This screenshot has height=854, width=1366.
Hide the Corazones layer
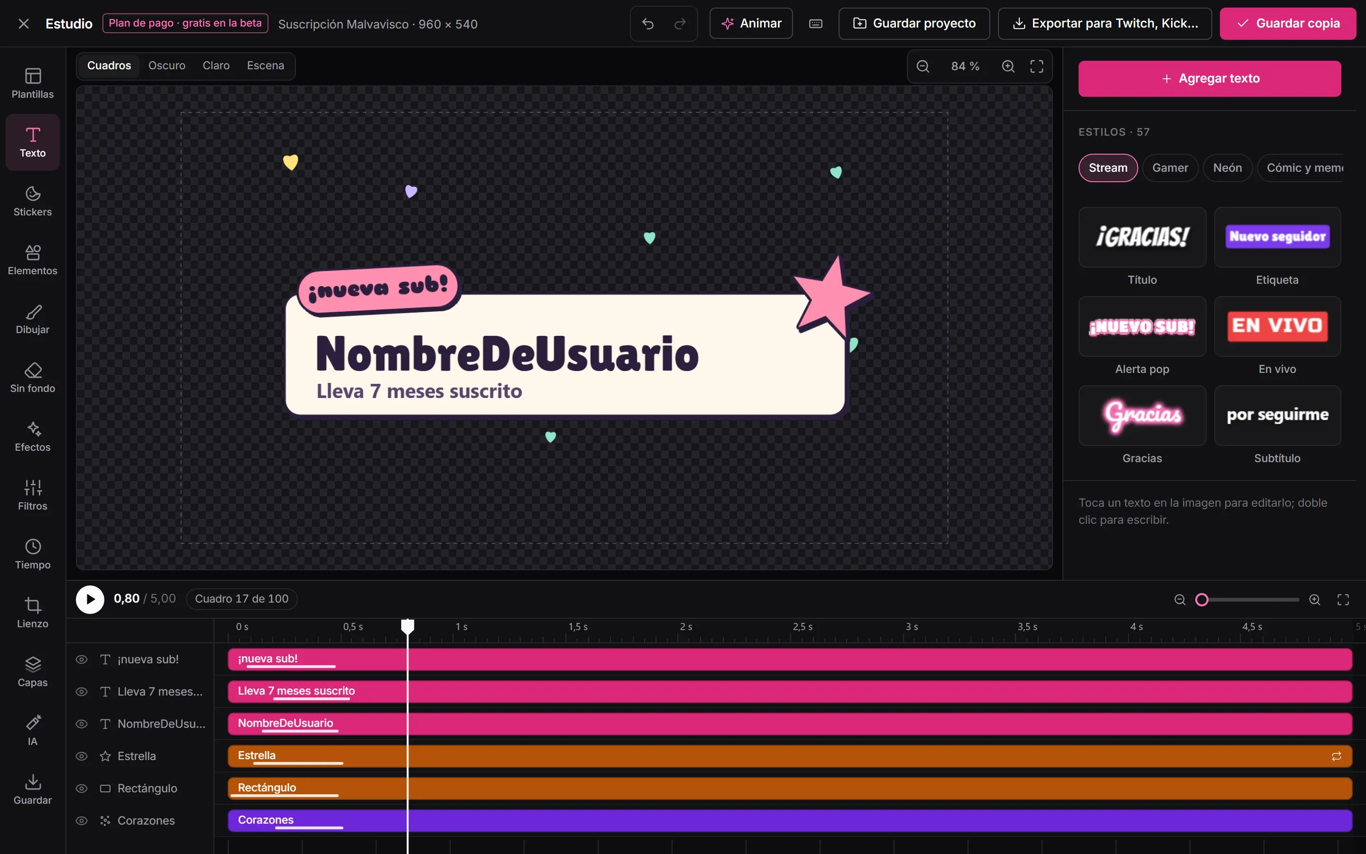82,821
